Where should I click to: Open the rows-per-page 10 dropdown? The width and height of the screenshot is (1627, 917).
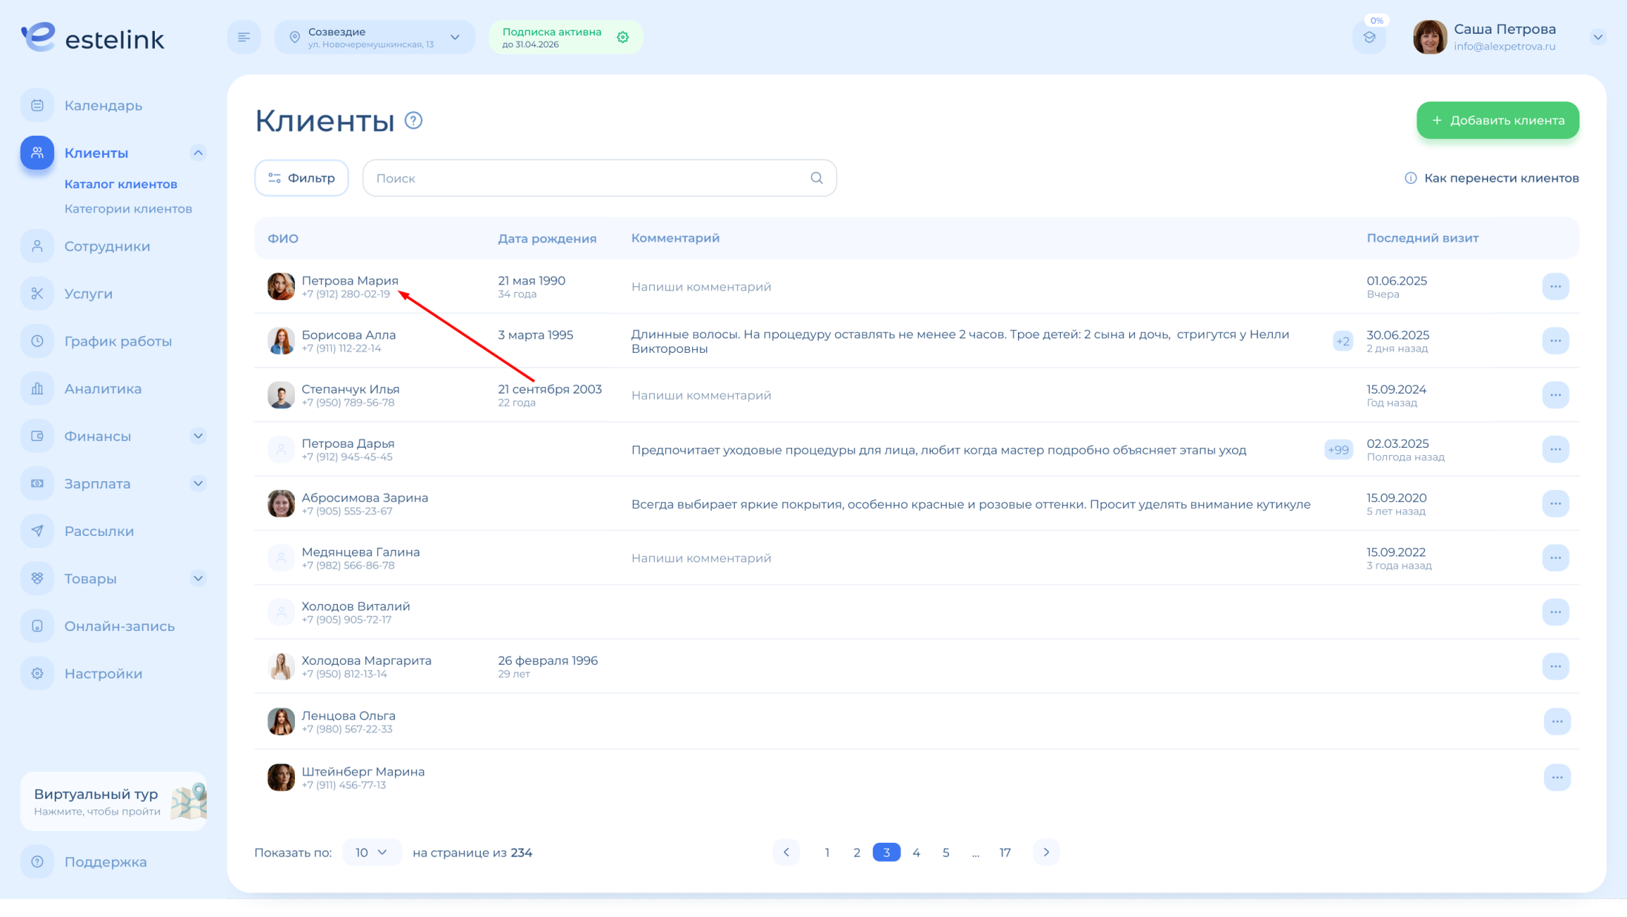pyautogui.click(x=371, y=853)
